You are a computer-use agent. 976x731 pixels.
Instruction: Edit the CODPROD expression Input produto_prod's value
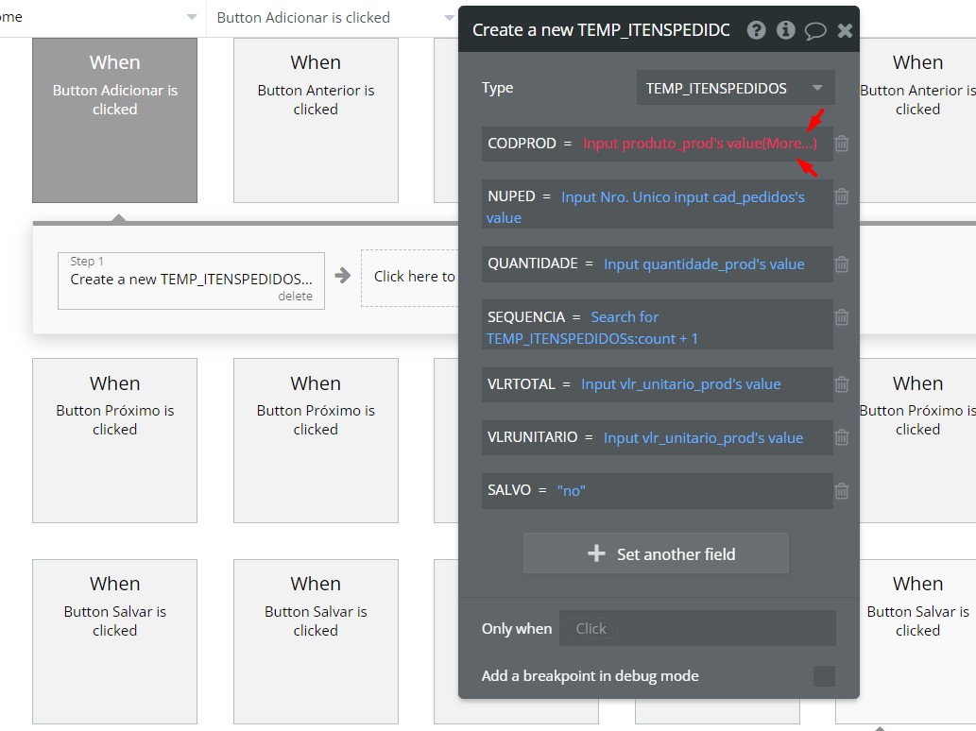(x=699, y=144)
